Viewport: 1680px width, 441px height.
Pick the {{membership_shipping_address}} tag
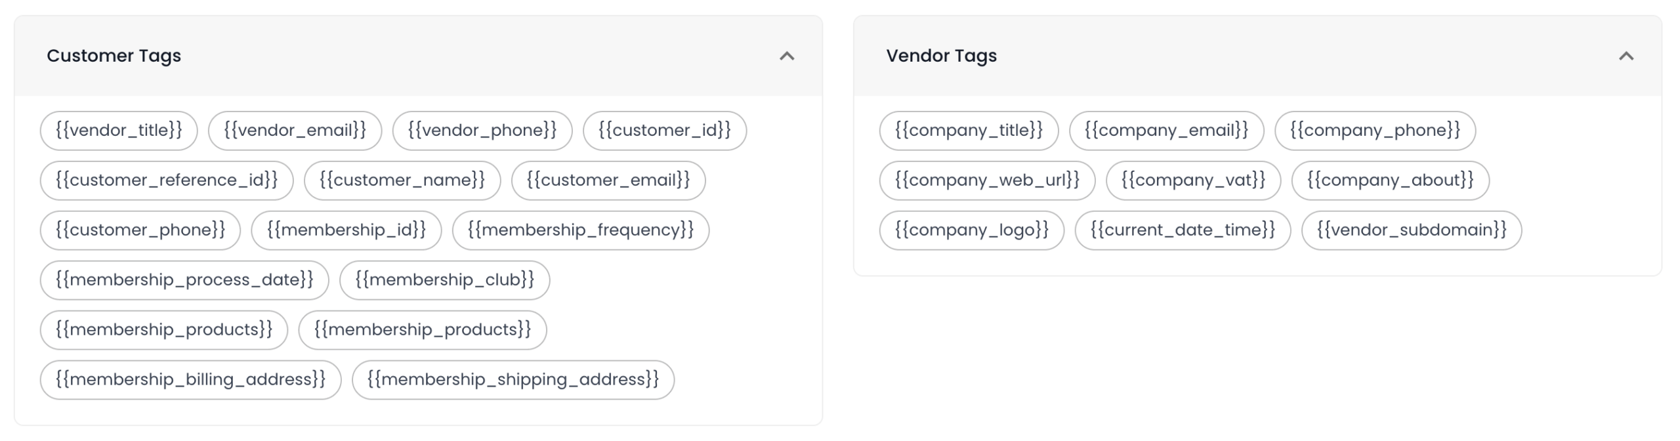point(513,380)
